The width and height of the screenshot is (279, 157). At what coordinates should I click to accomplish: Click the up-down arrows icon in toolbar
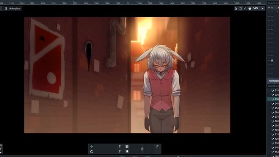point(142,149)
